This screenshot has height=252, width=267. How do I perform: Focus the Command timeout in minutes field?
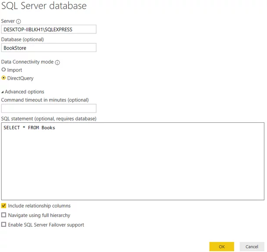pyautogui.click(x=49, y=108)
